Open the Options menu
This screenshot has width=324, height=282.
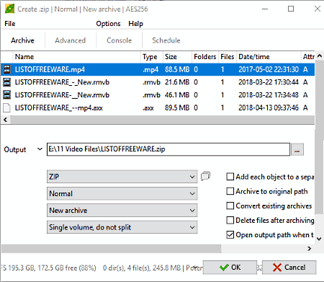(108, 24)
